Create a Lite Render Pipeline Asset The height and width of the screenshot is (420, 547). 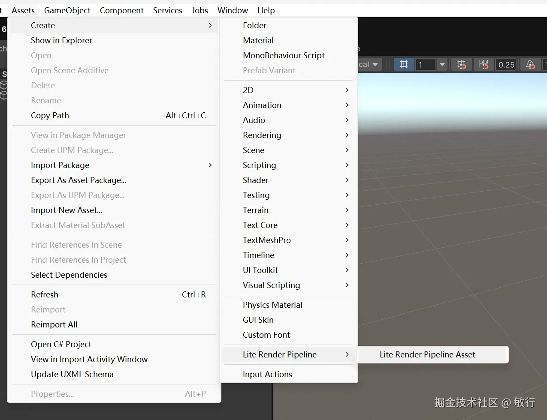pyautogui.click(x=432, y=354)
